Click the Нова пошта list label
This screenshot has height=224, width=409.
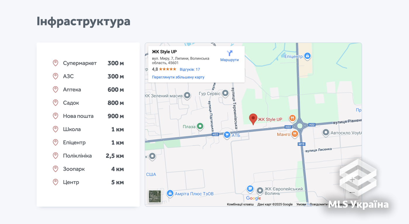[x=78, y=116]
